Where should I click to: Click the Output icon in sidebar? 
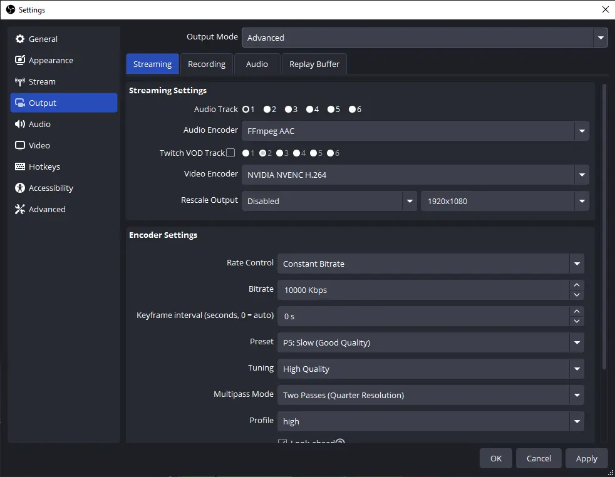click(x=20, y=103)
